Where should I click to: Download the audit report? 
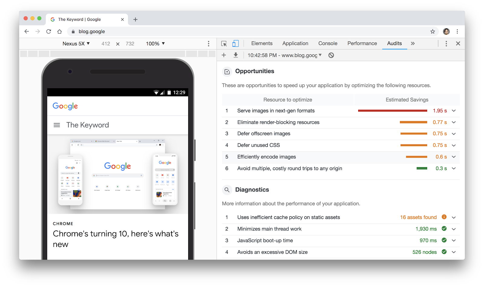pyautogui.click(x=236, y=55)
